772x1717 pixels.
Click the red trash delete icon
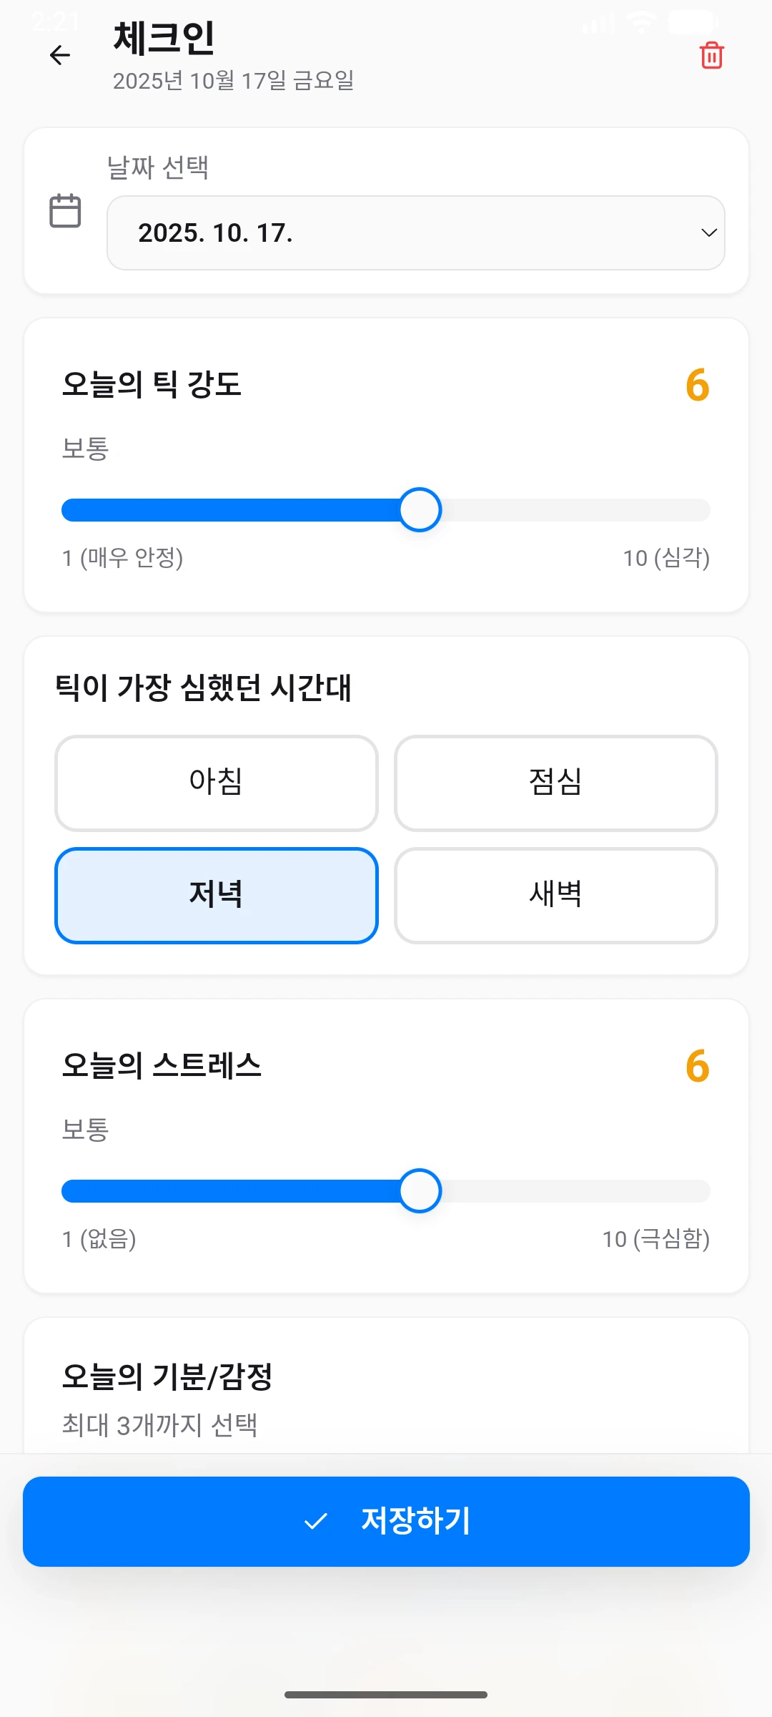(711, 55)
